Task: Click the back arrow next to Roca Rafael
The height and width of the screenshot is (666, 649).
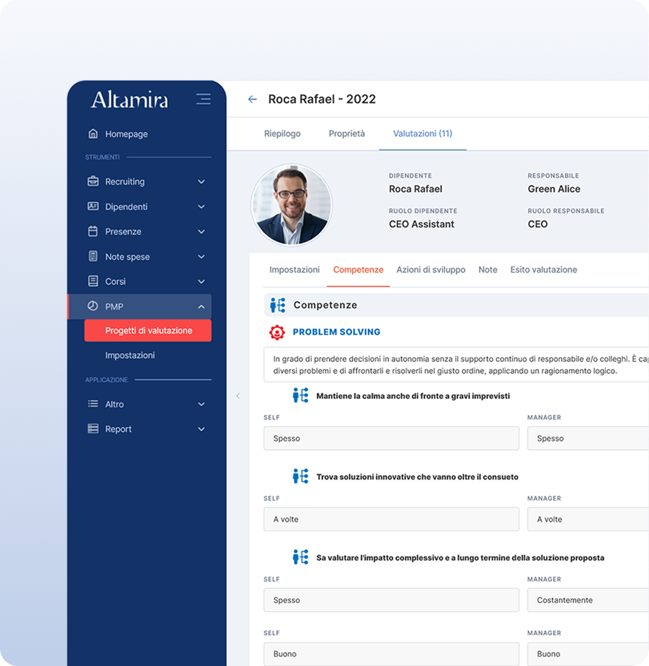Action: pyautogui.click(x=253, y=99)
